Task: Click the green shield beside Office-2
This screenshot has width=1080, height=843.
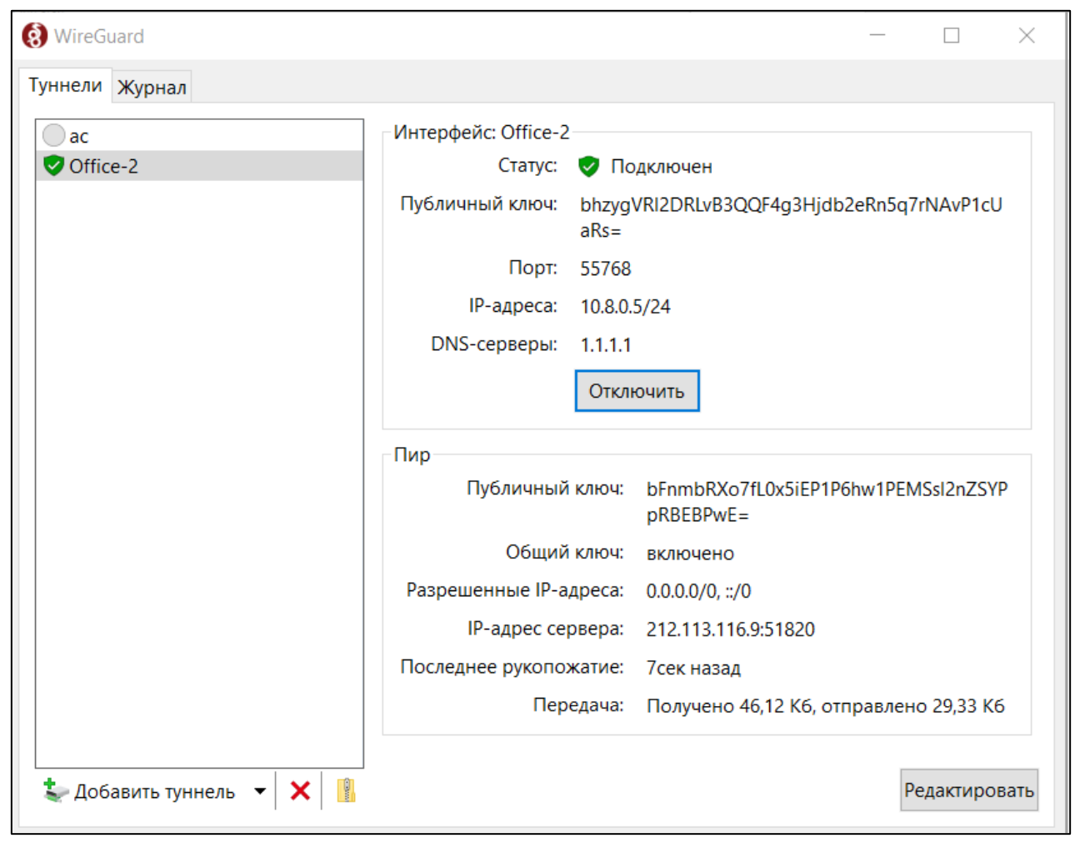Action: pyautogui.click(x=54, y=166)
